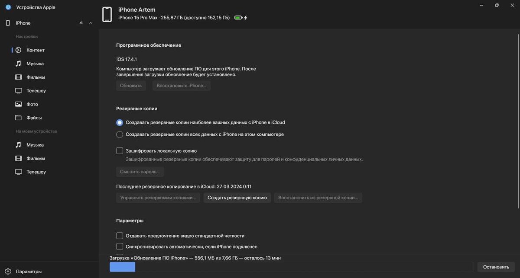Click the Параметры section heading in content

(130, 220)
